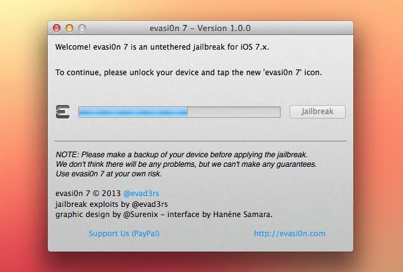This screenshot has height=272, width=403.
Task: Click the desktop wallpaper outside the window
Action: [x=23, y=129]
